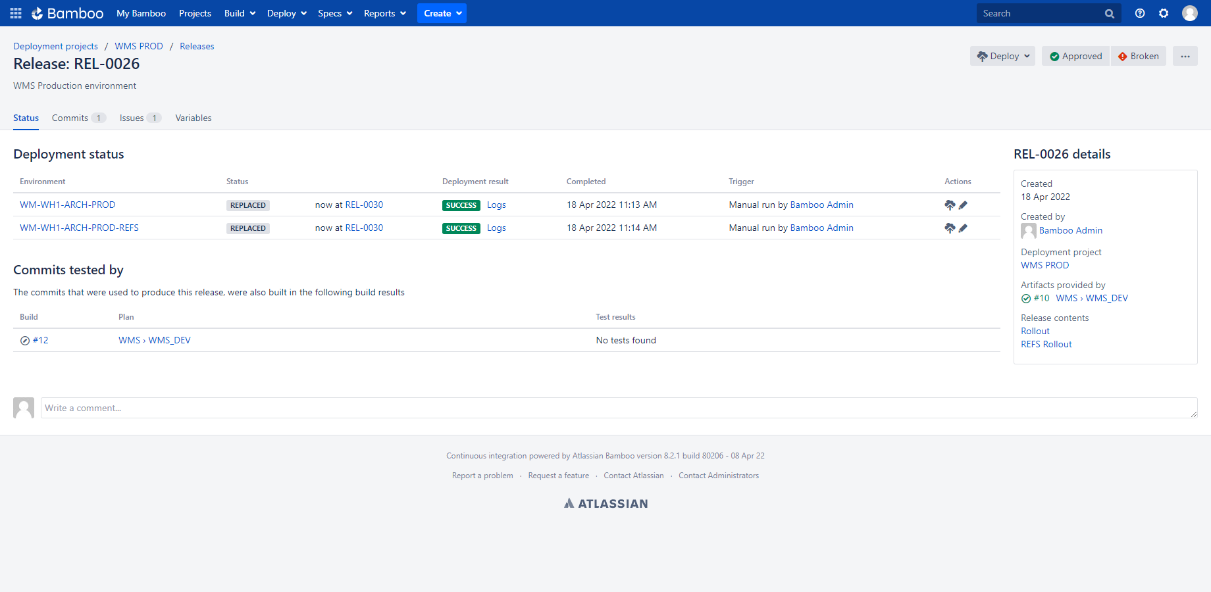Click the build #12 status icon
The image size is (1211, 592).
click(25, 341)
